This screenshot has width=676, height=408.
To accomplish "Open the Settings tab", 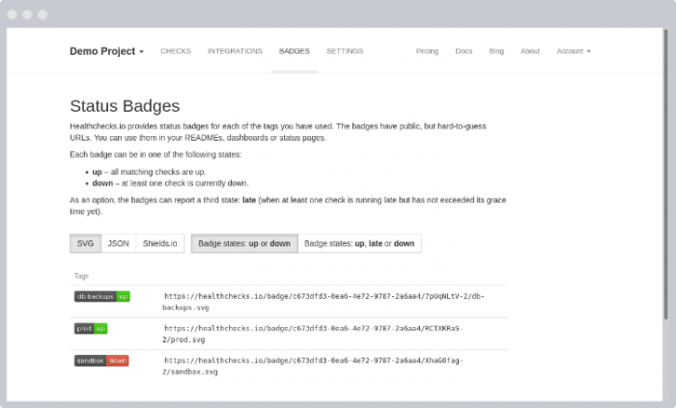I will tap(345, 51).
